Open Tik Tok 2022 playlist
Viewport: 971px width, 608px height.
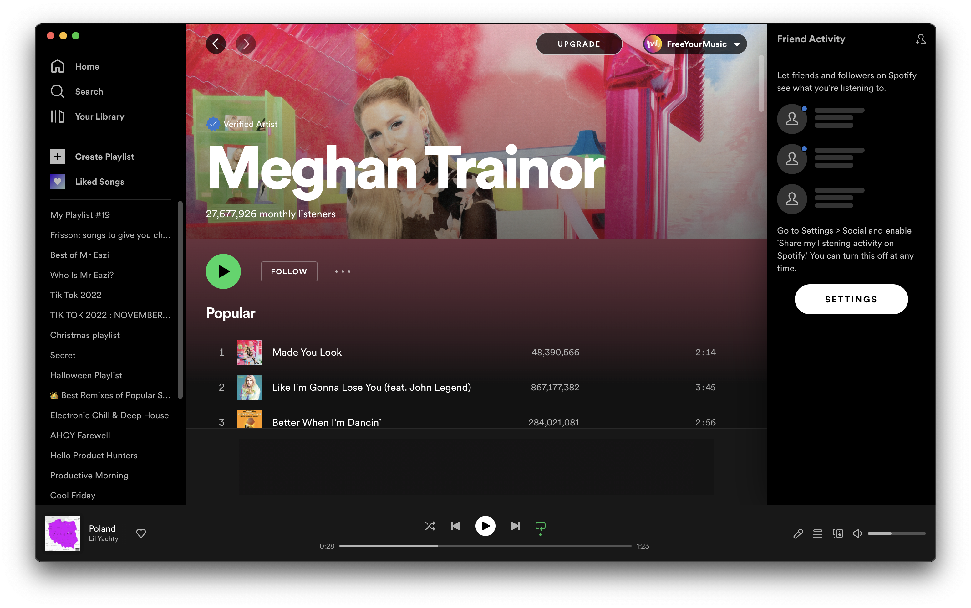click(x=75, y=295)
